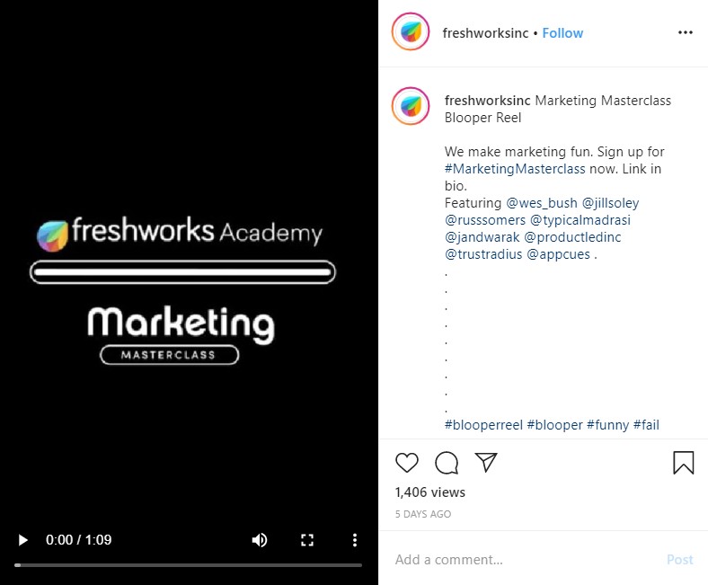Viewport: 708px width, 585px height.
Task: Like the post with the heart icon
Action: pos(407,463)
